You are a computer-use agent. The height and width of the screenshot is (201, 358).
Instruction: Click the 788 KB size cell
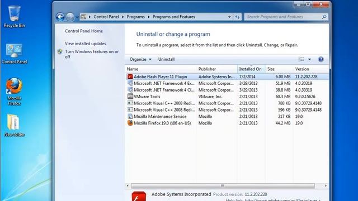click(284, 103)
